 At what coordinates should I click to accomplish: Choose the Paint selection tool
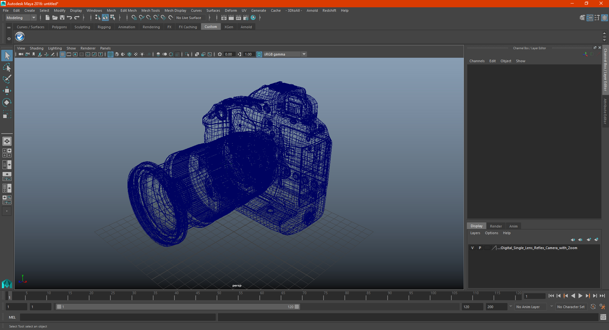[7, 79]
